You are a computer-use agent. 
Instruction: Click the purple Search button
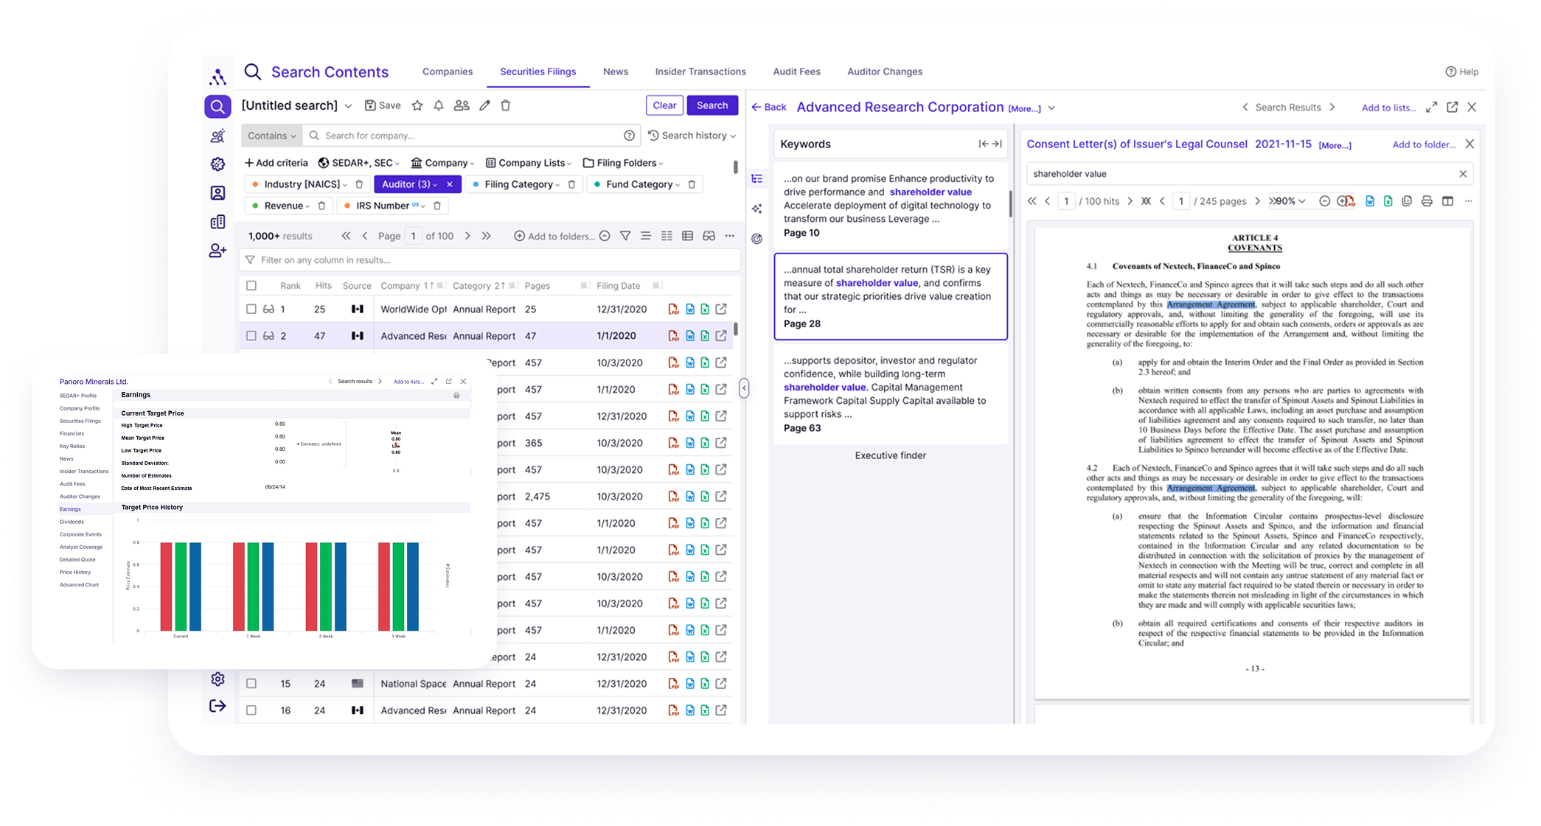point(712,105)
